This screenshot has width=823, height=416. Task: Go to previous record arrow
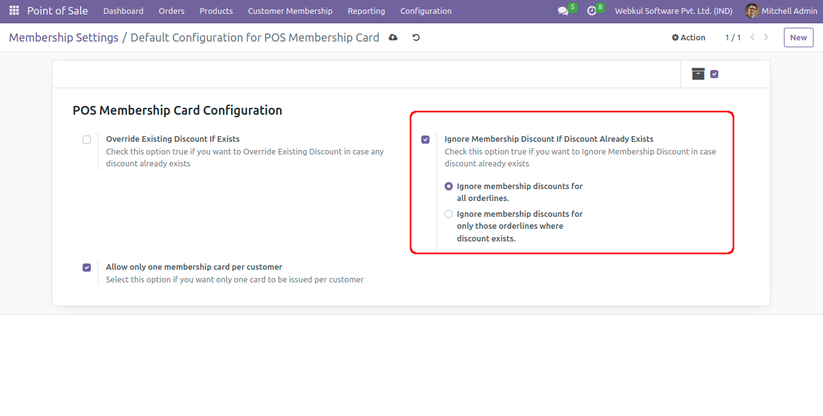tap(752, 38)
